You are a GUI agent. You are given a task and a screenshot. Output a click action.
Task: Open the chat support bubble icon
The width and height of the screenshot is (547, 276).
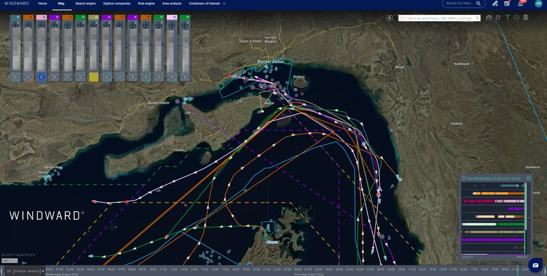tap(535, 265)
